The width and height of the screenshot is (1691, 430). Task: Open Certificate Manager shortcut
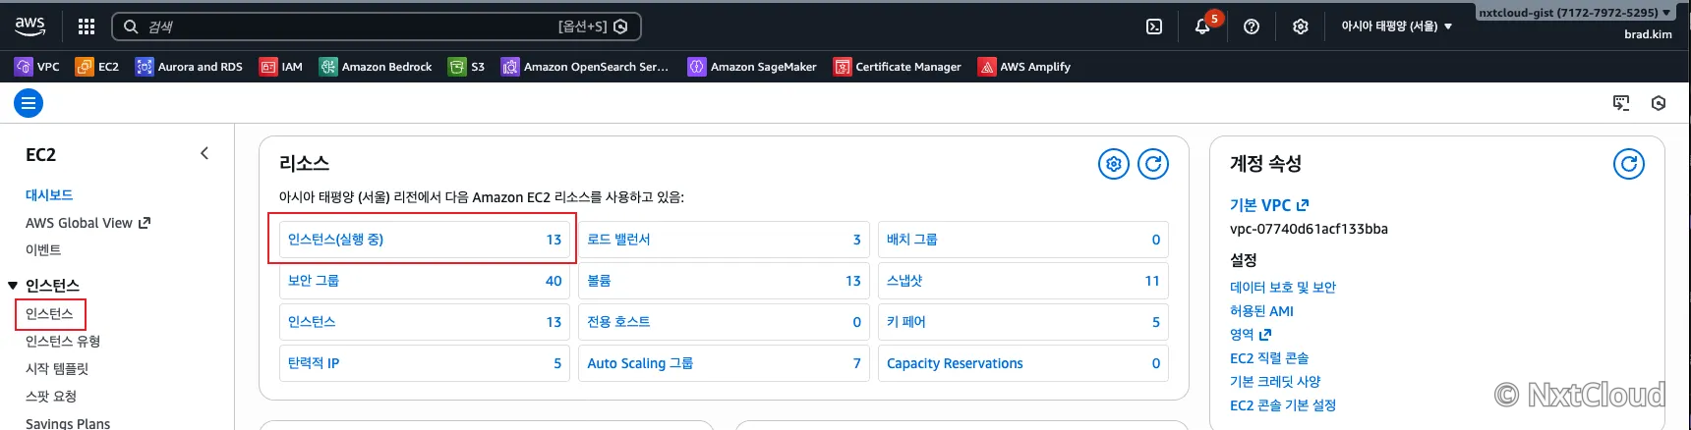898,67
